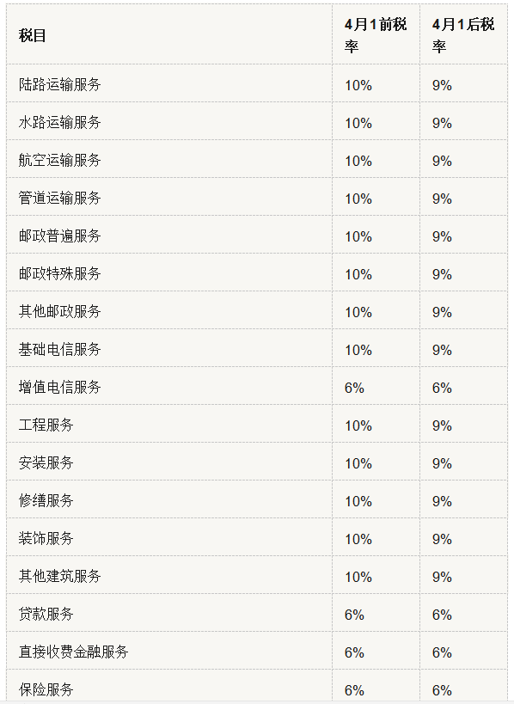The image size is (514, 704).
Task: Select the 工程服务 entry
Action: 46,425
